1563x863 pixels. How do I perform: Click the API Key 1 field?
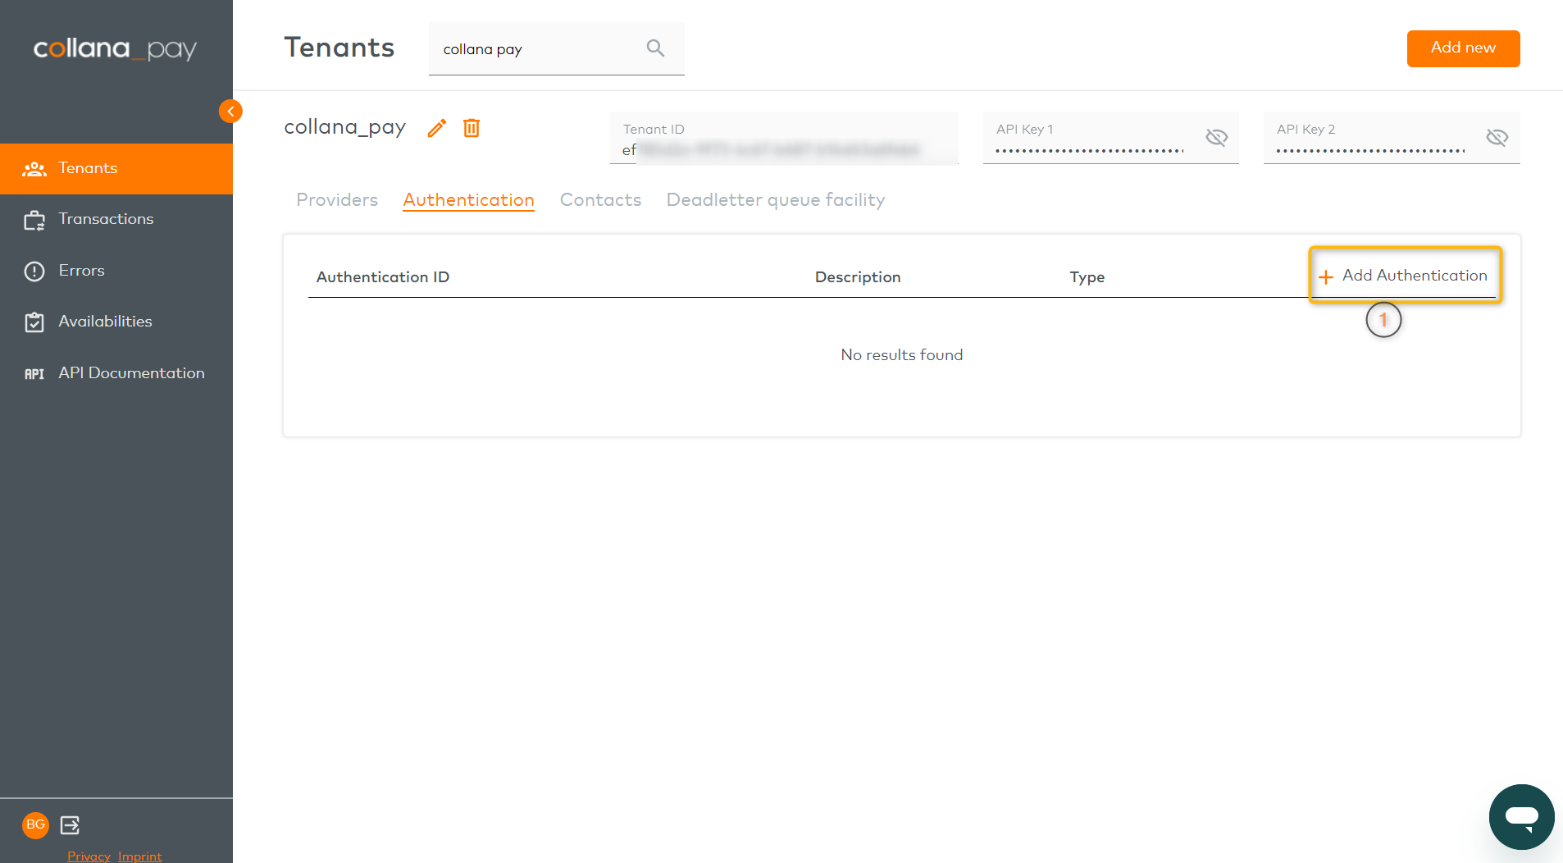1110,139
